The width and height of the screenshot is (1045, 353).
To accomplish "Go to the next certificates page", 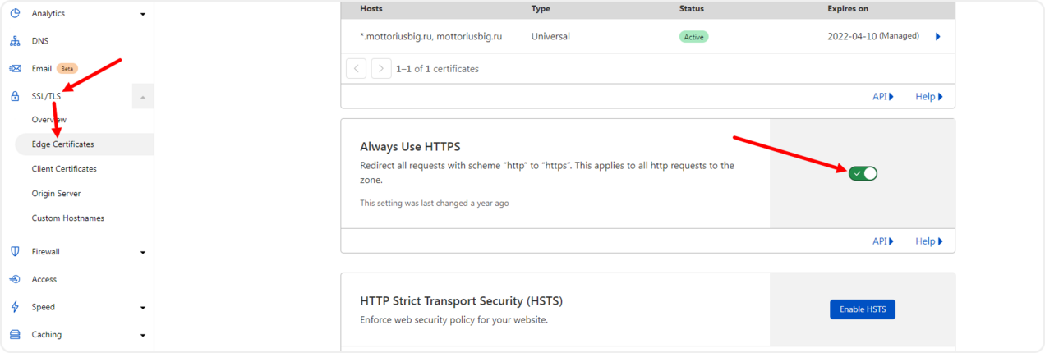I will (x=381, y=68).
